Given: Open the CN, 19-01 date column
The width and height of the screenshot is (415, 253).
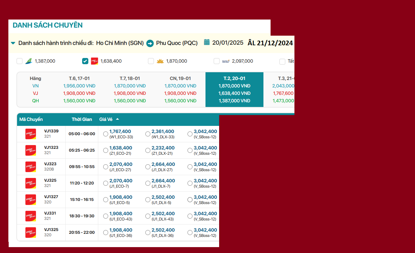Looking at the screenshot, I should pyautogui.click(x=180, y=78).
